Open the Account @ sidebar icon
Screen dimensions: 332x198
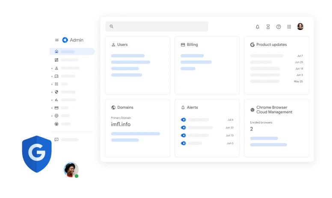56,116
